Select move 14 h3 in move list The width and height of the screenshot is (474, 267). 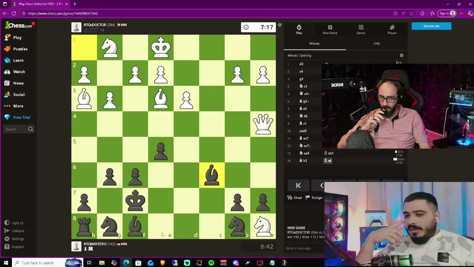303,161
